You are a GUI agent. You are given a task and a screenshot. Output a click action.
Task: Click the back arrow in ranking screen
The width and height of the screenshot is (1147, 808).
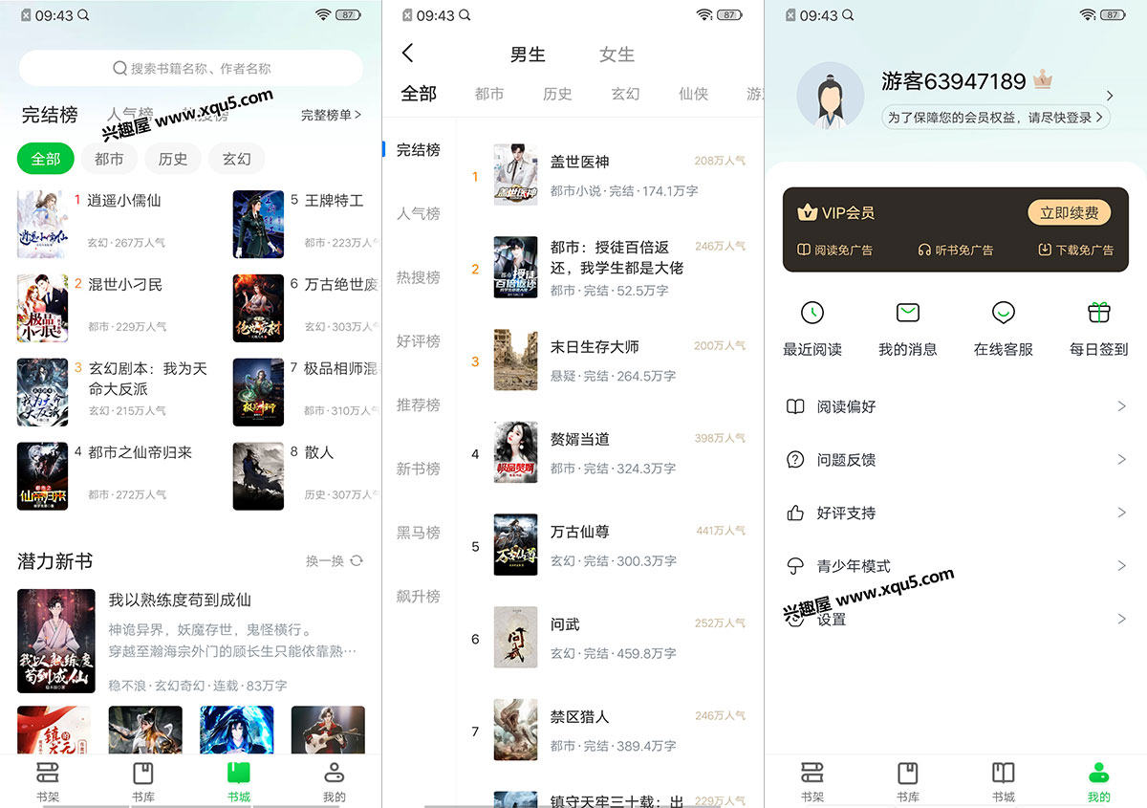click(x=408, y=54)
